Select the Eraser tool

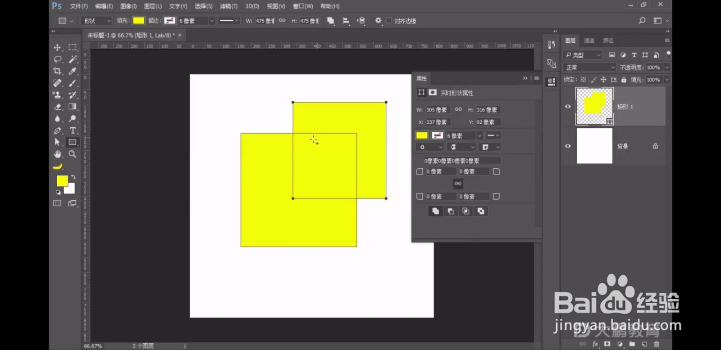click(57, 107)
